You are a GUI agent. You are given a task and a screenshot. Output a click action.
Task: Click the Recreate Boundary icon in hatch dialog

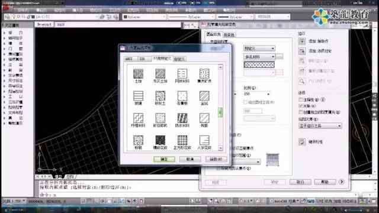(x=302, y=71)
